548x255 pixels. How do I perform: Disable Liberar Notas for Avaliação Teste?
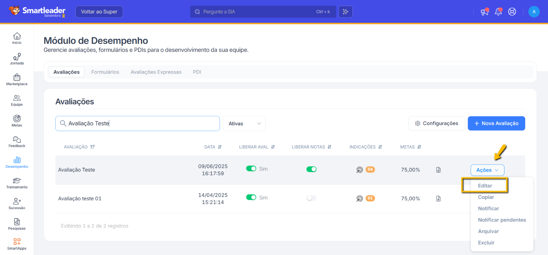pos(311,170)
